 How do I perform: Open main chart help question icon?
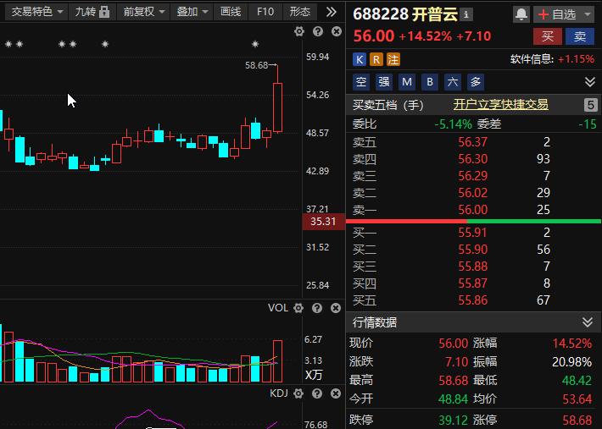318,31
